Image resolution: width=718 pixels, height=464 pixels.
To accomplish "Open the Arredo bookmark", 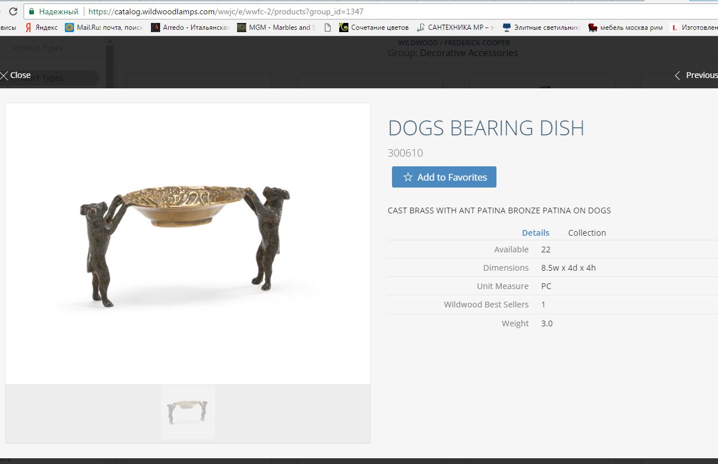I will click(x=190, y=28).
